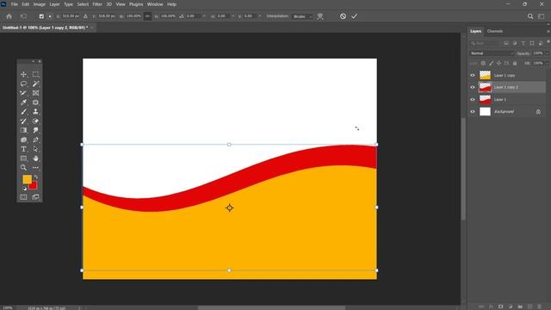Select the Rectangular Marquee tool
551x310 pixels.
(35, 75)
